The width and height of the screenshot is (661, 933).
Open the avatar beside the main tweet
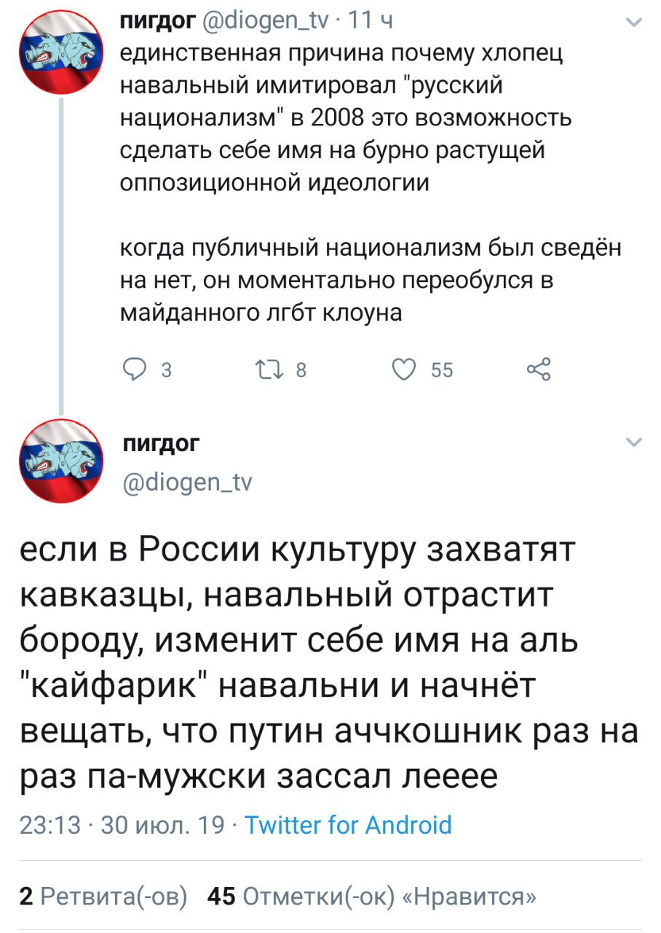[59, 461]
